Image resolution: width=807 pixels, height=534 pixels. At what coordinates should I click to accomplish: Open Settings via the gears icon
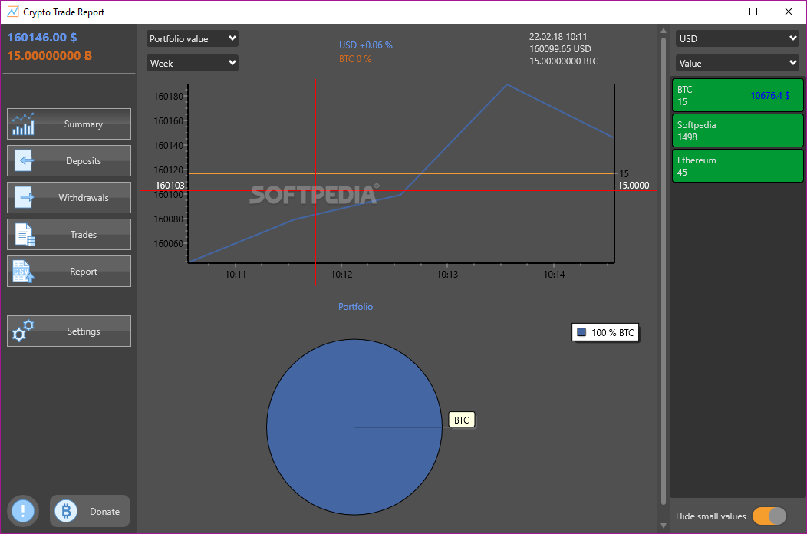click(x=23, y=331)
